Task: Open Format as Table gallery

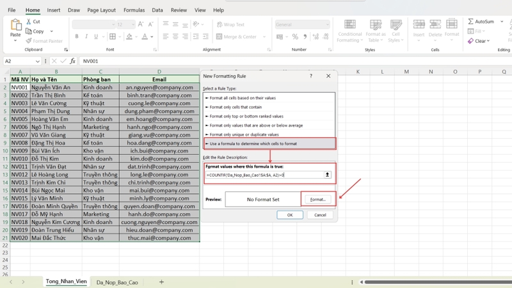Action: click(376, 31)
